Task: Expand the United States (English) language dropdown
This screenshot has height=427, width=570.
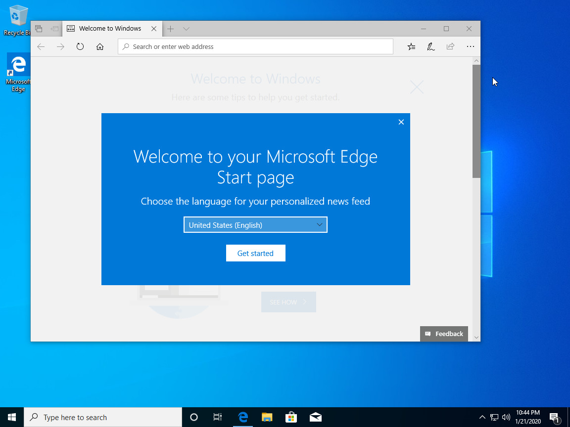Action: 255,225
